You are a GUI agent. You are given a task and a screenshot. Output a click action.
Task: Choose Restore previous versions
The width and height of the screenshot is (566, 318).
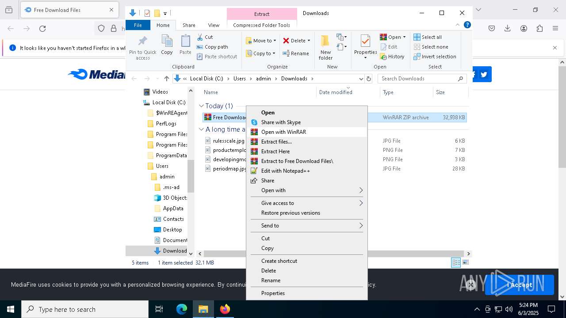point(307,213)
